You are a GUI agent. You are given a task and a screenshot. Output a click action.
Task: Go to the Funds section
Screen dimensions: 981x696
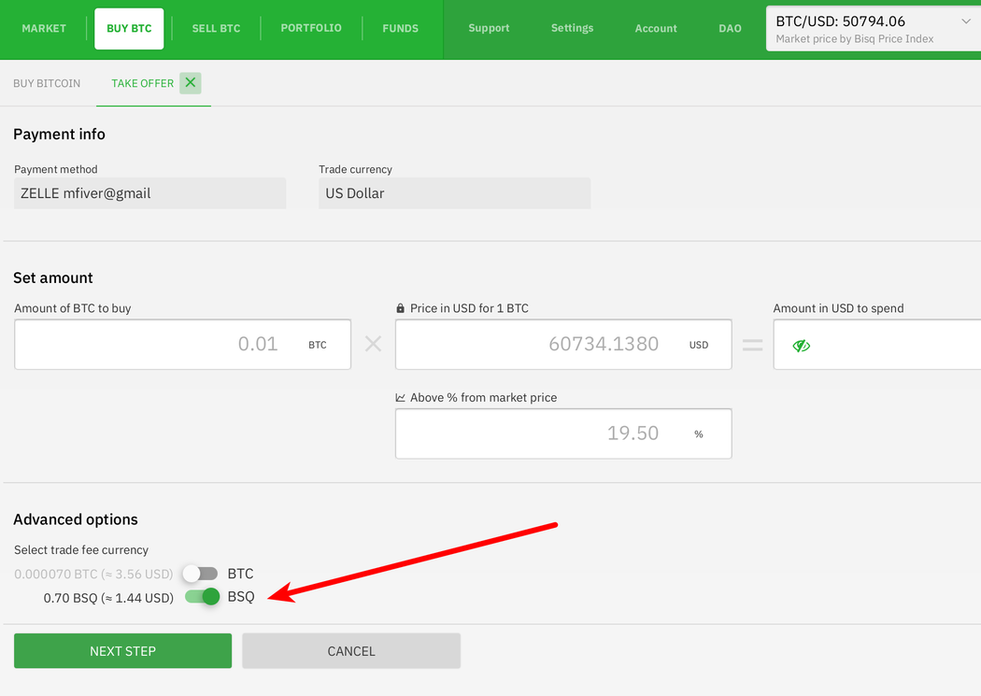point(400,28)
